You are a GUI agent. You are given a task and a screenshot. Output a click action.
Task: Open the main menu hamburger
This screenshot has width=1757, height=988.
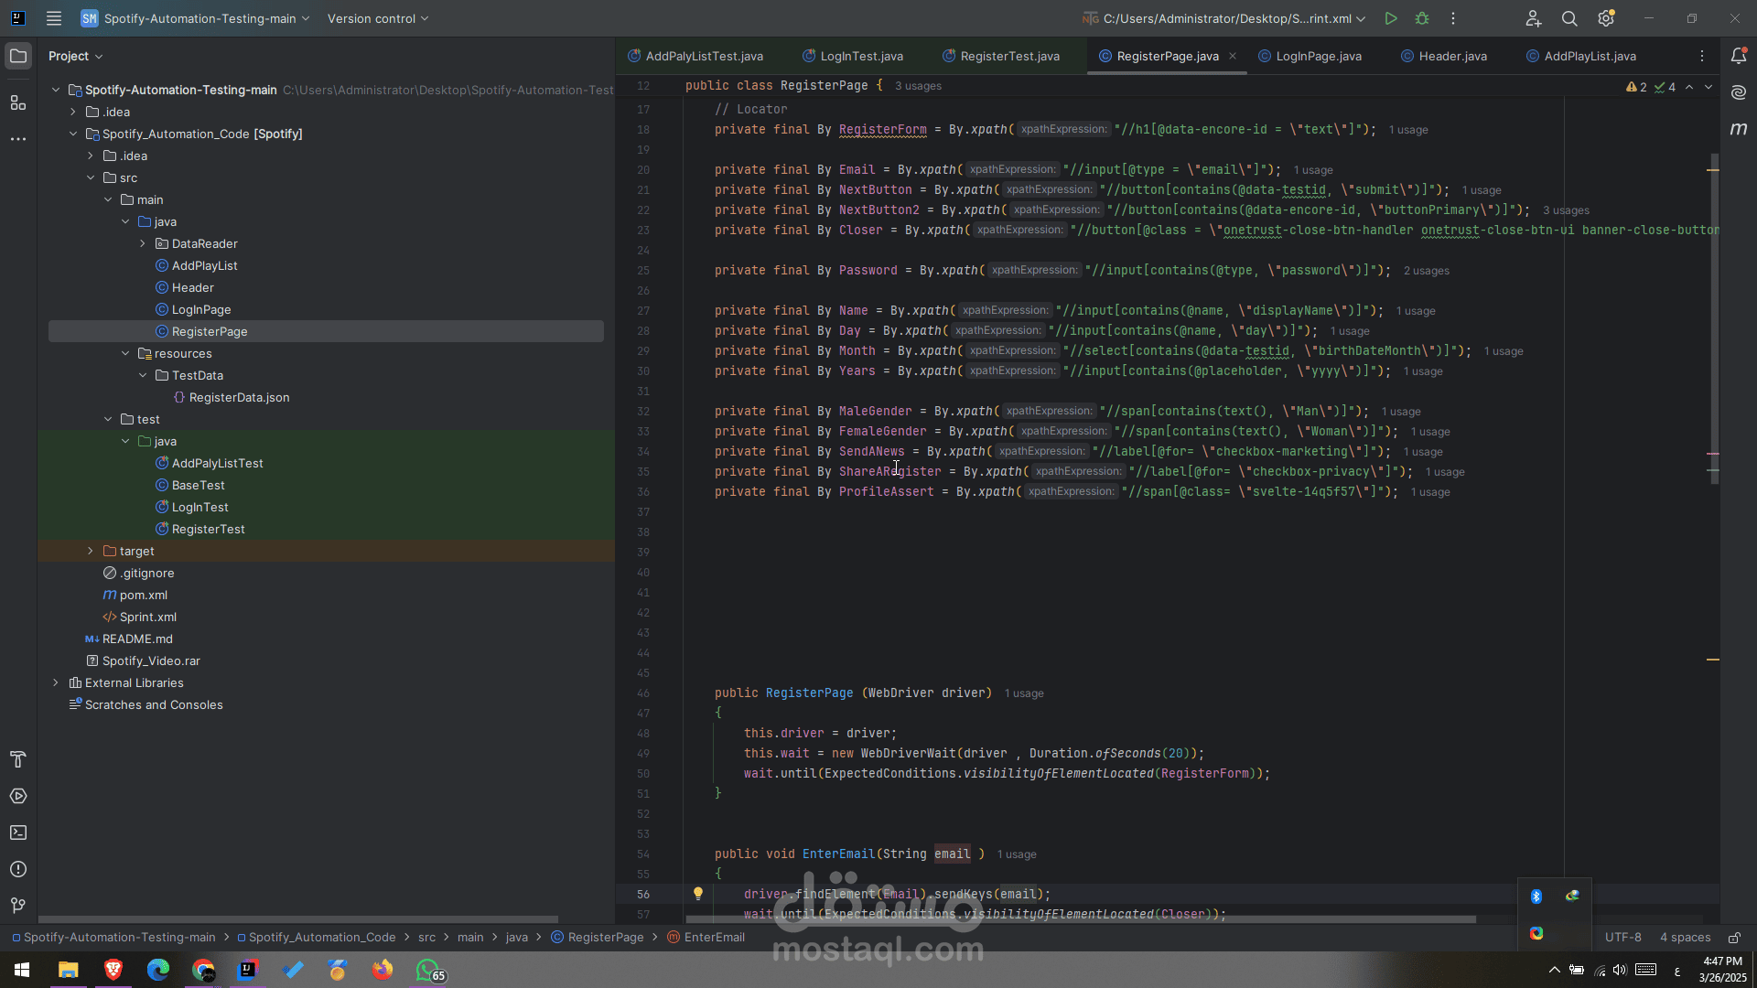54,18
